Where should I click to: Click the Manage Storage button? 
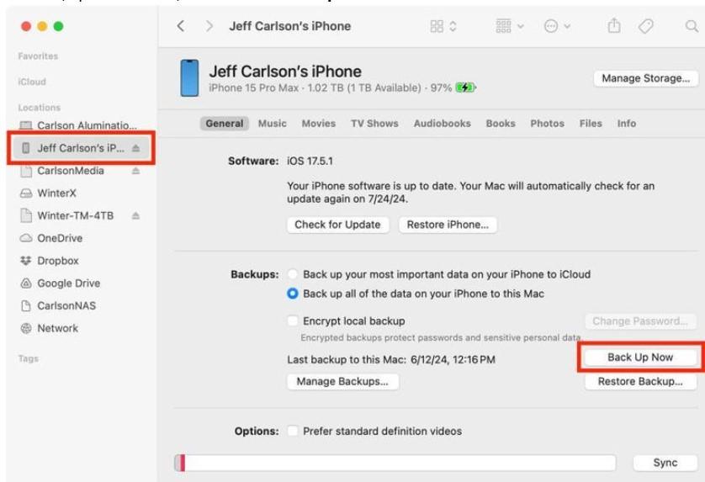[x=646, y=78]
